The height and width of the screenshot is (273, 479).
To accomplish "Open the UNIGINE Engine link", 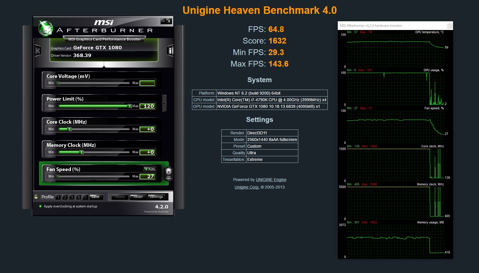I will [x=271, y=180].
